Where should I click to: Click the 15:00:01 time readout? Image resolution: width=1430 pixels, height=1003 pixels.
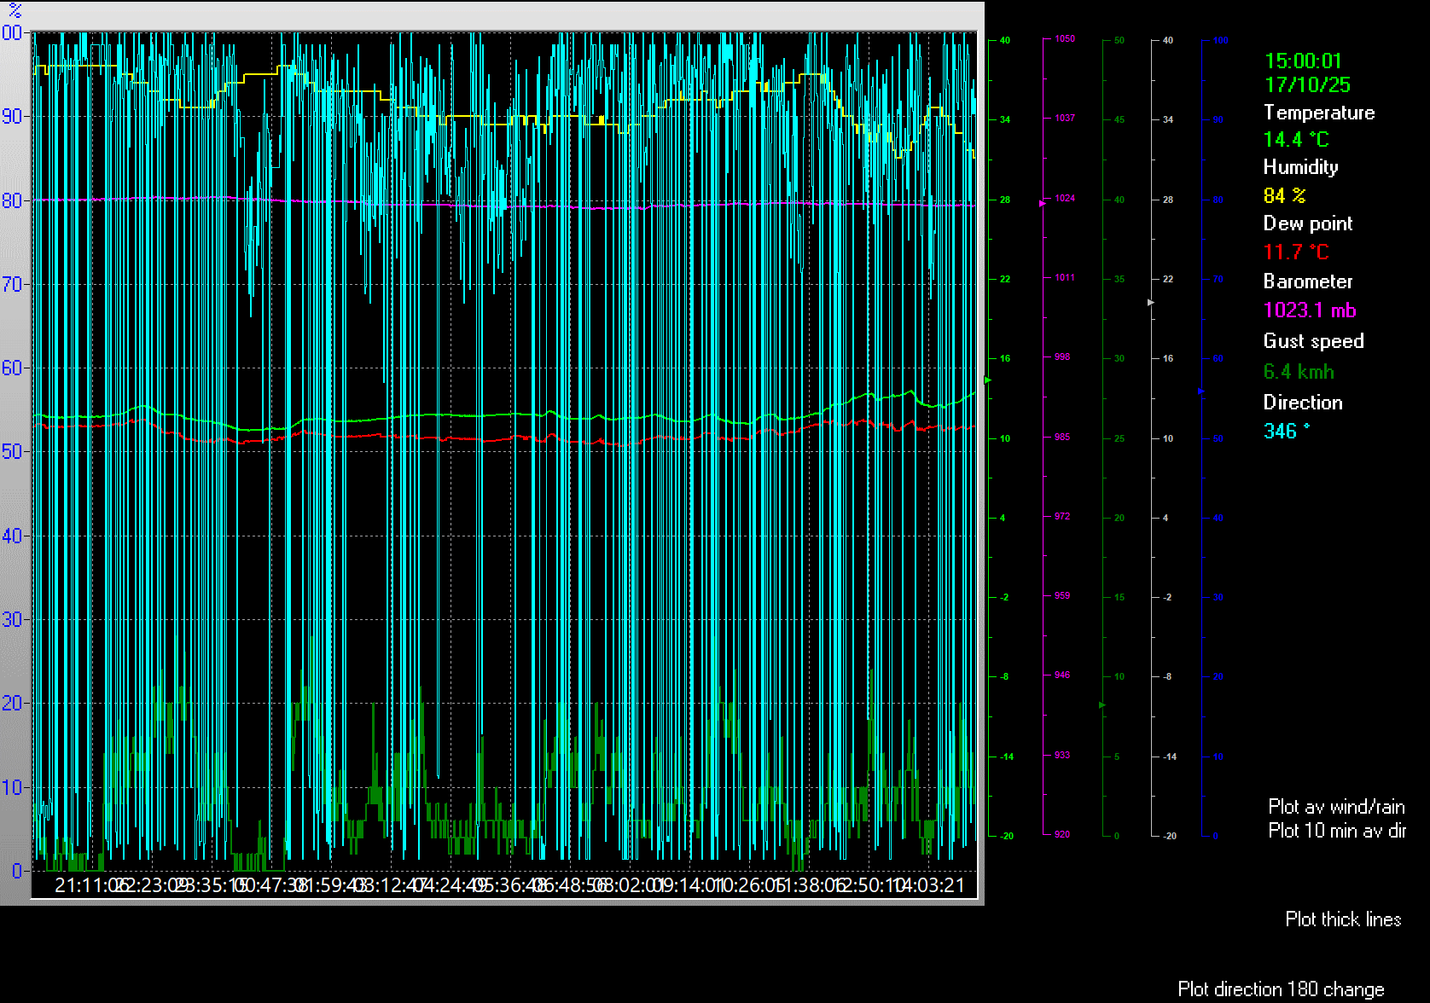[x=1303, y=61]
